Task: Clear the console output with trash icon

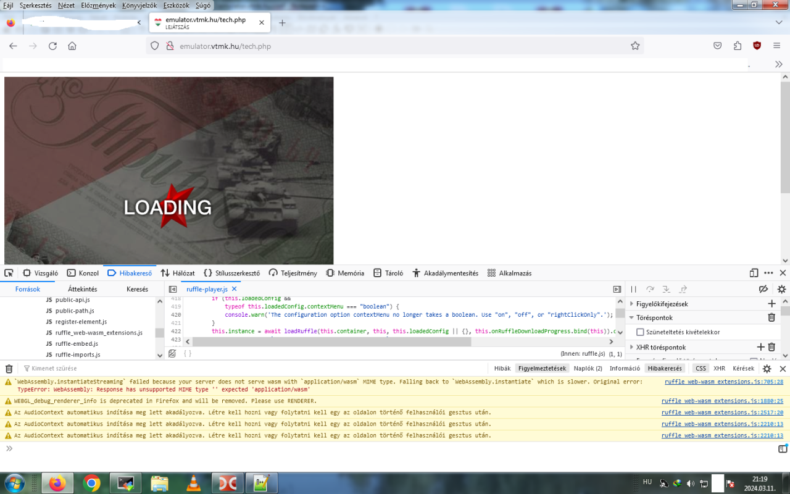Action: [x=9, y=369]
